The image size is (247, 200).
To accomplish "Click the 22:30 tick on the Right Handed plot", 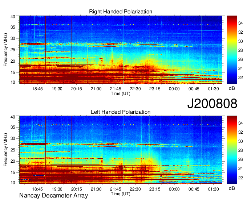I will 135,89.
